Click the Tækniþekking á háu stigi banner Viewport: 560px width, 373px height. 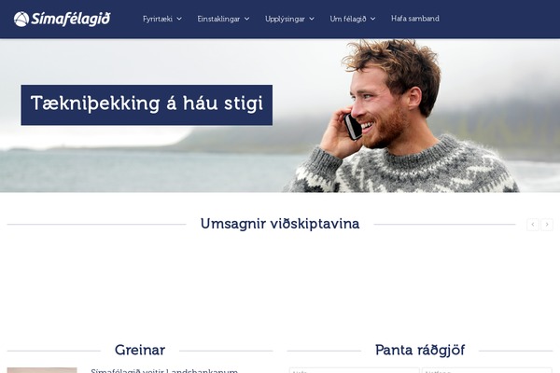coord(147,105)
